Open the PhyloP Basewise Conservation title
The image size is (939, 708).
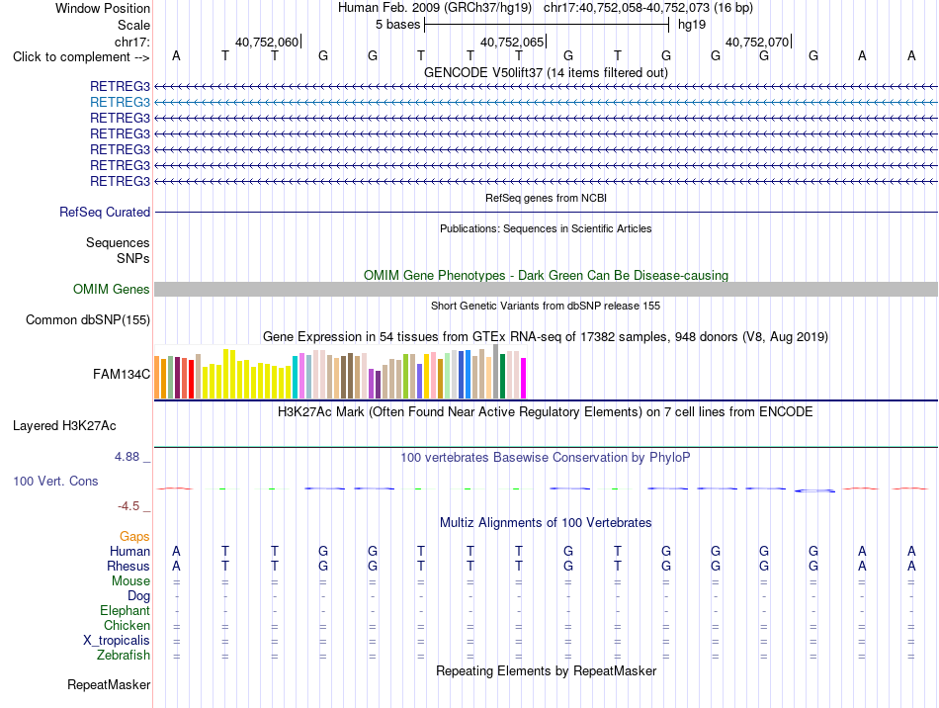pyautogui.click(x=545, y=458)
